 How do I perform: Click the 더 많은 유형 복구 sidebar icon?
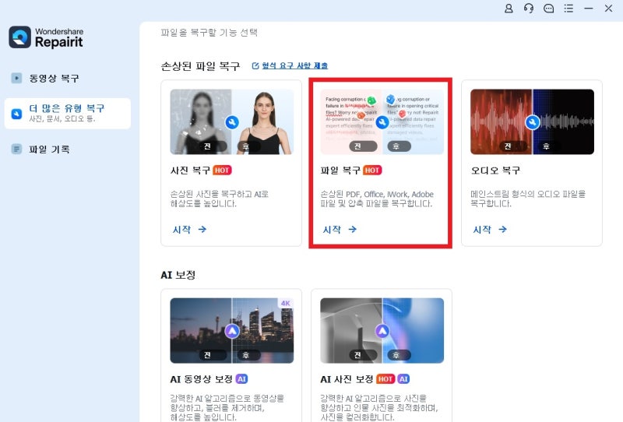[16, 114]
